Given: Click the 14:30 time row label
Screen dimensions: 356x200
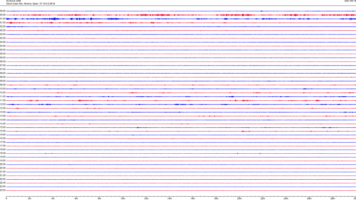Looking at the screenshot, I should coord(3,124).
